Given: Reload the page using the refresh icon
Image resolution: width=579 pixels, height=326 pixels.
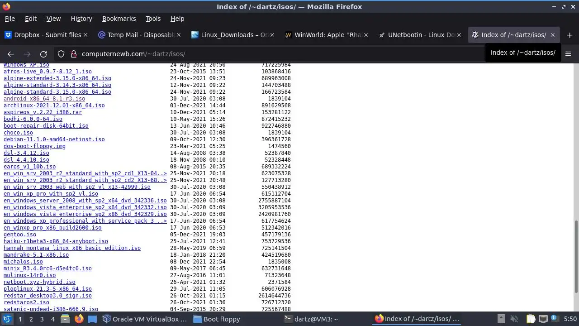Looking at the screenshot, I should pyautogui.click(x=43, y=54).
